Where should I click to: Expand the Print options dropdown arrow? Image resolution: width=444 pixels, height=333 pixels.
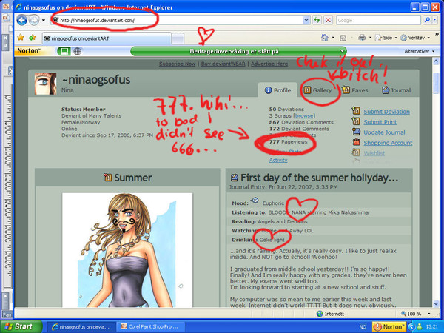coord(370,38)
